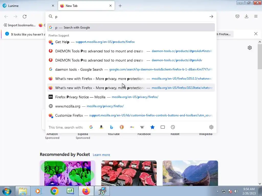Screen dimensions: 262x196
Task: Open new tab personalize gear icon
Action: 250,48
